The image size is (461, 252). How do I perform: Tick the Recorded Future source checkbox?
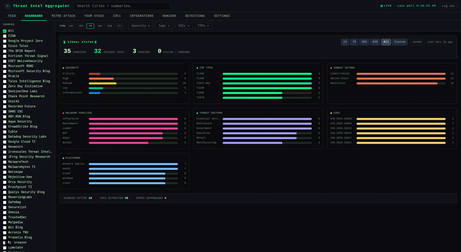coord(5,107)
